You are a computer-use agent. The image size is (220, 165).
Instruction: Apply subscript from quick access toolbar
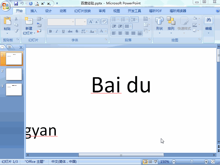pos(49,4)
